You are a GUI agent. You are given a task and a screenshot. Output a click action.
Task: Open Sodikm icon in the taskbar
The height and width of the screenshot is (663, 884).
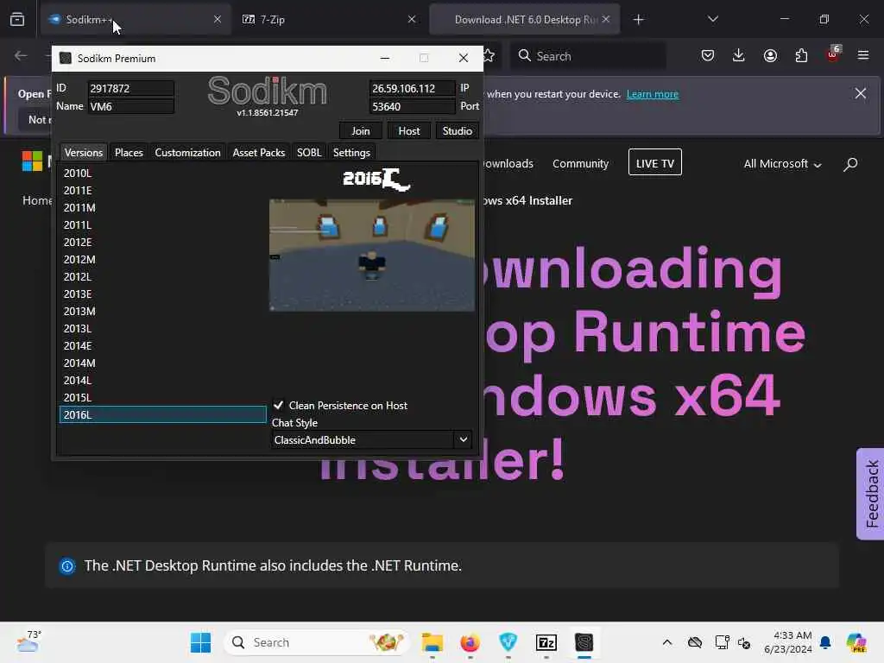[584, 642]
